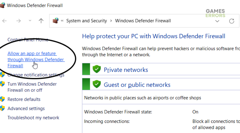Refresh the Windows Defender Firewall page

tap(231, 21)
